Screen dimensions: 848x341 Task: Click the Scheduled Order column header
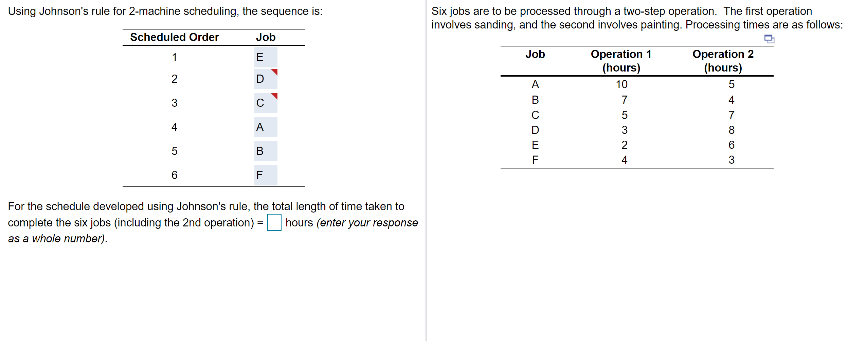pyautogui.click(x=175, y=37)
